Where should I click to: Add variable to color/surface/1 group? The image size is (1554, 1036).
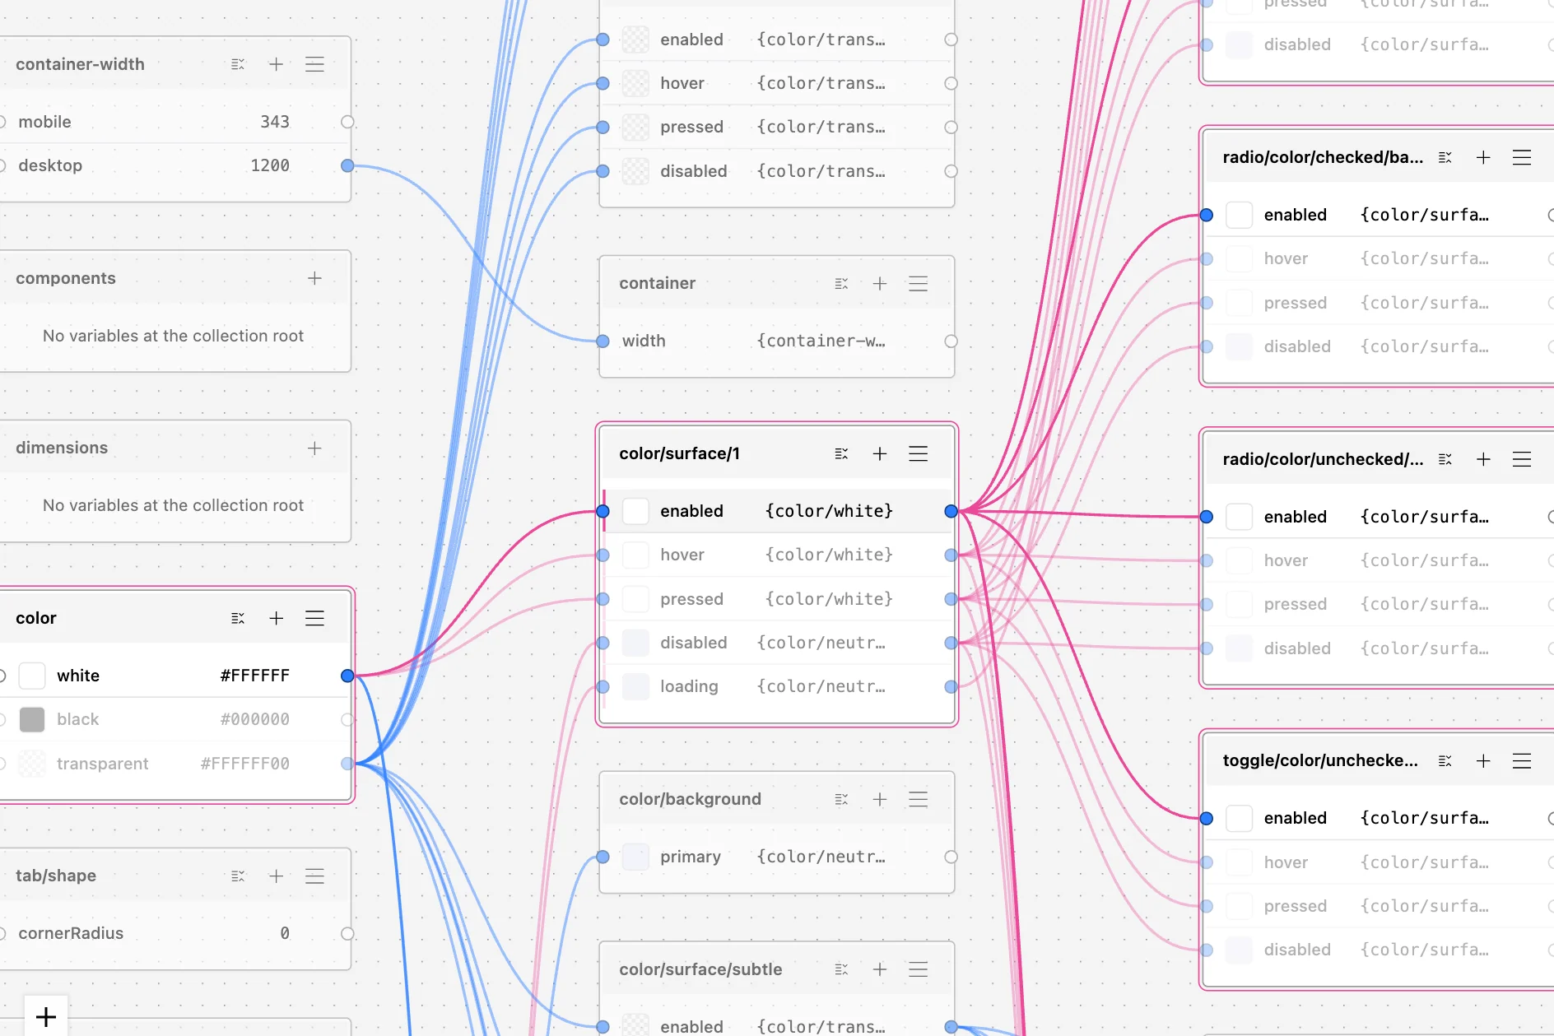tap(880, 453)
